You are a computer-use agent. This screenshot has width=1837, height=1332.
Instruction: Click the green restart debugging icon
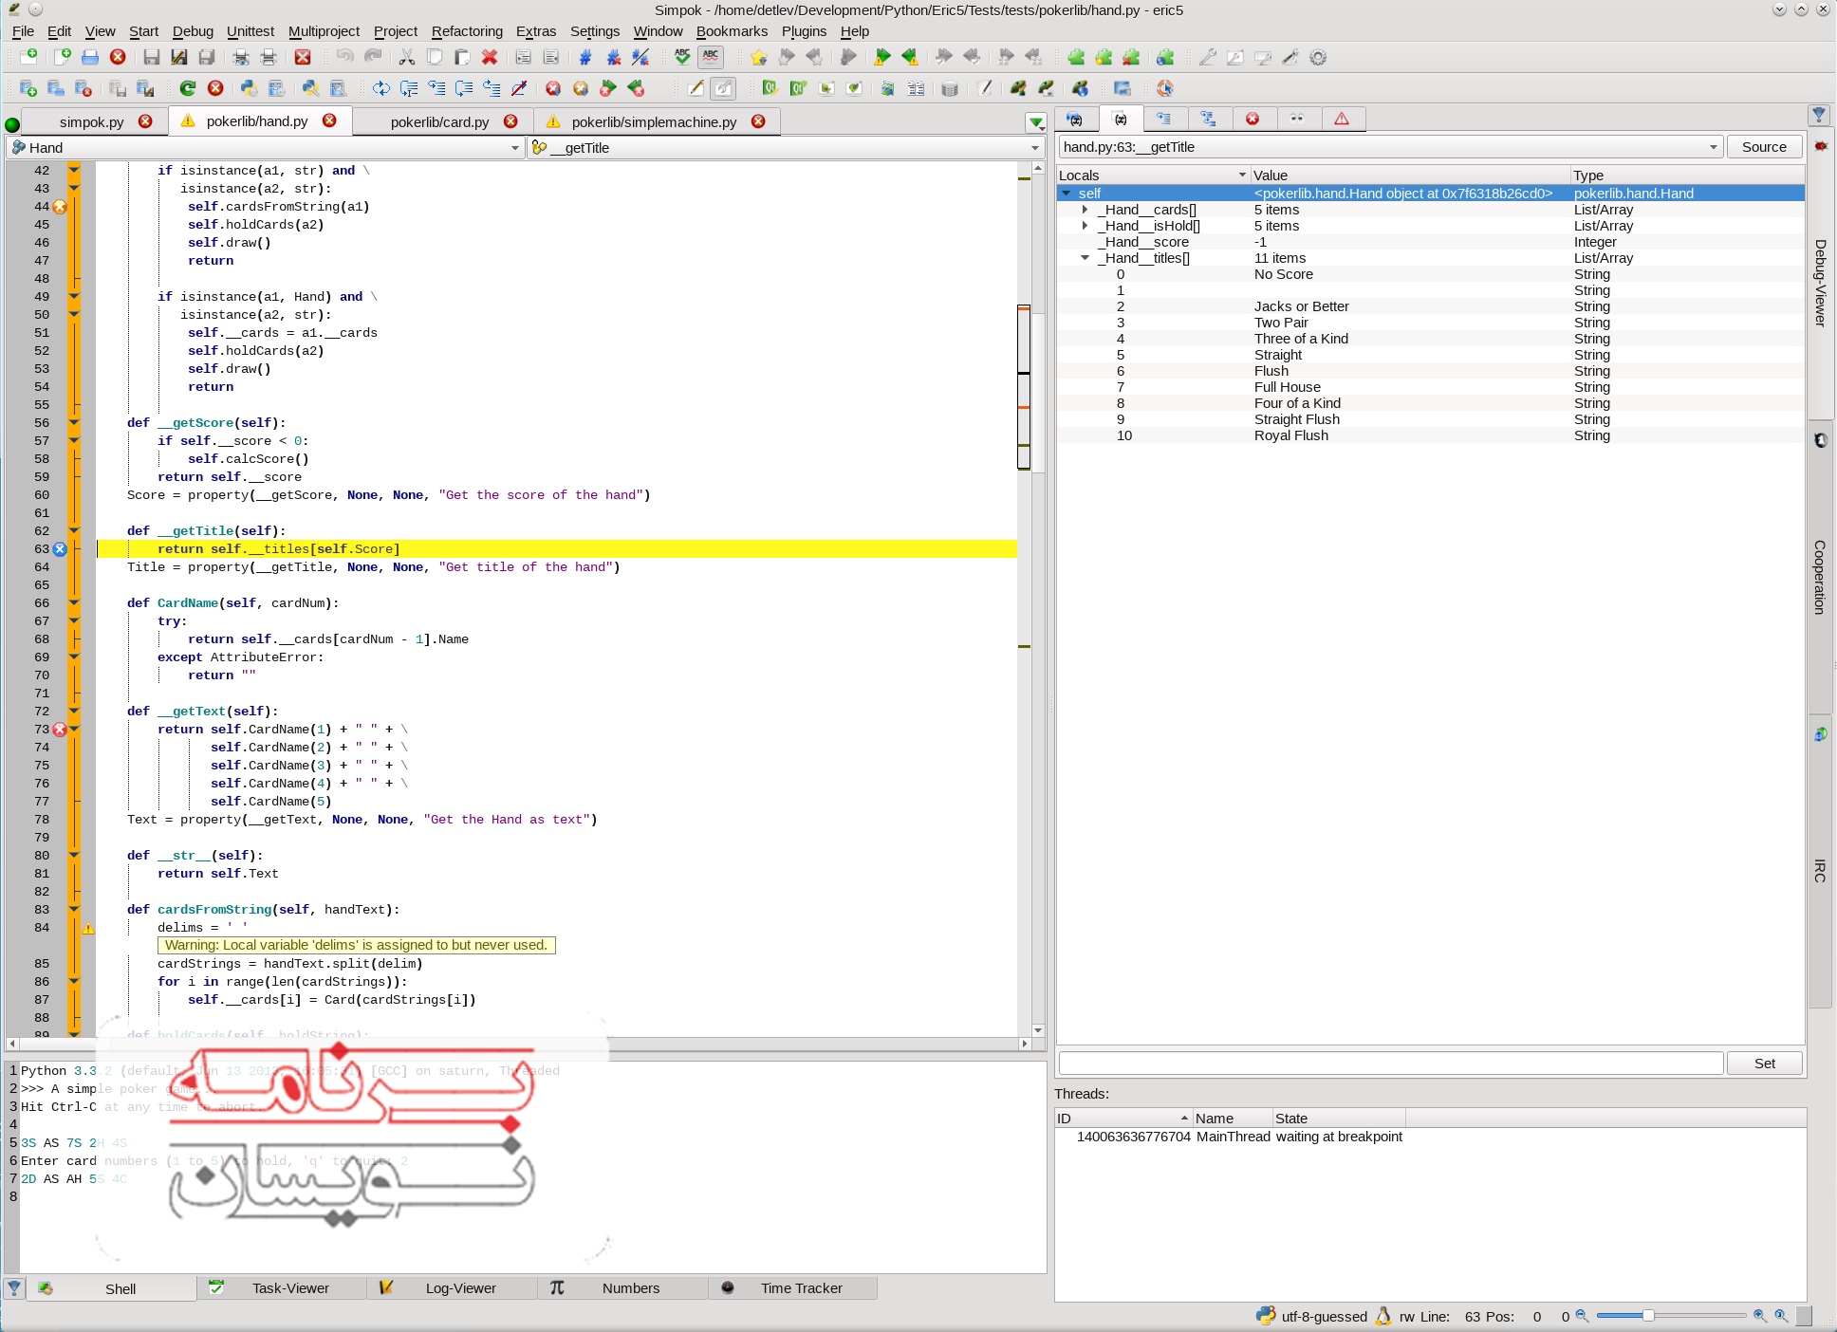pyautogui.click(x=188, y=88)
